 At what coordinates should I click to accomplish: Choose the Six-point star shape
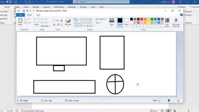(91, 26)
